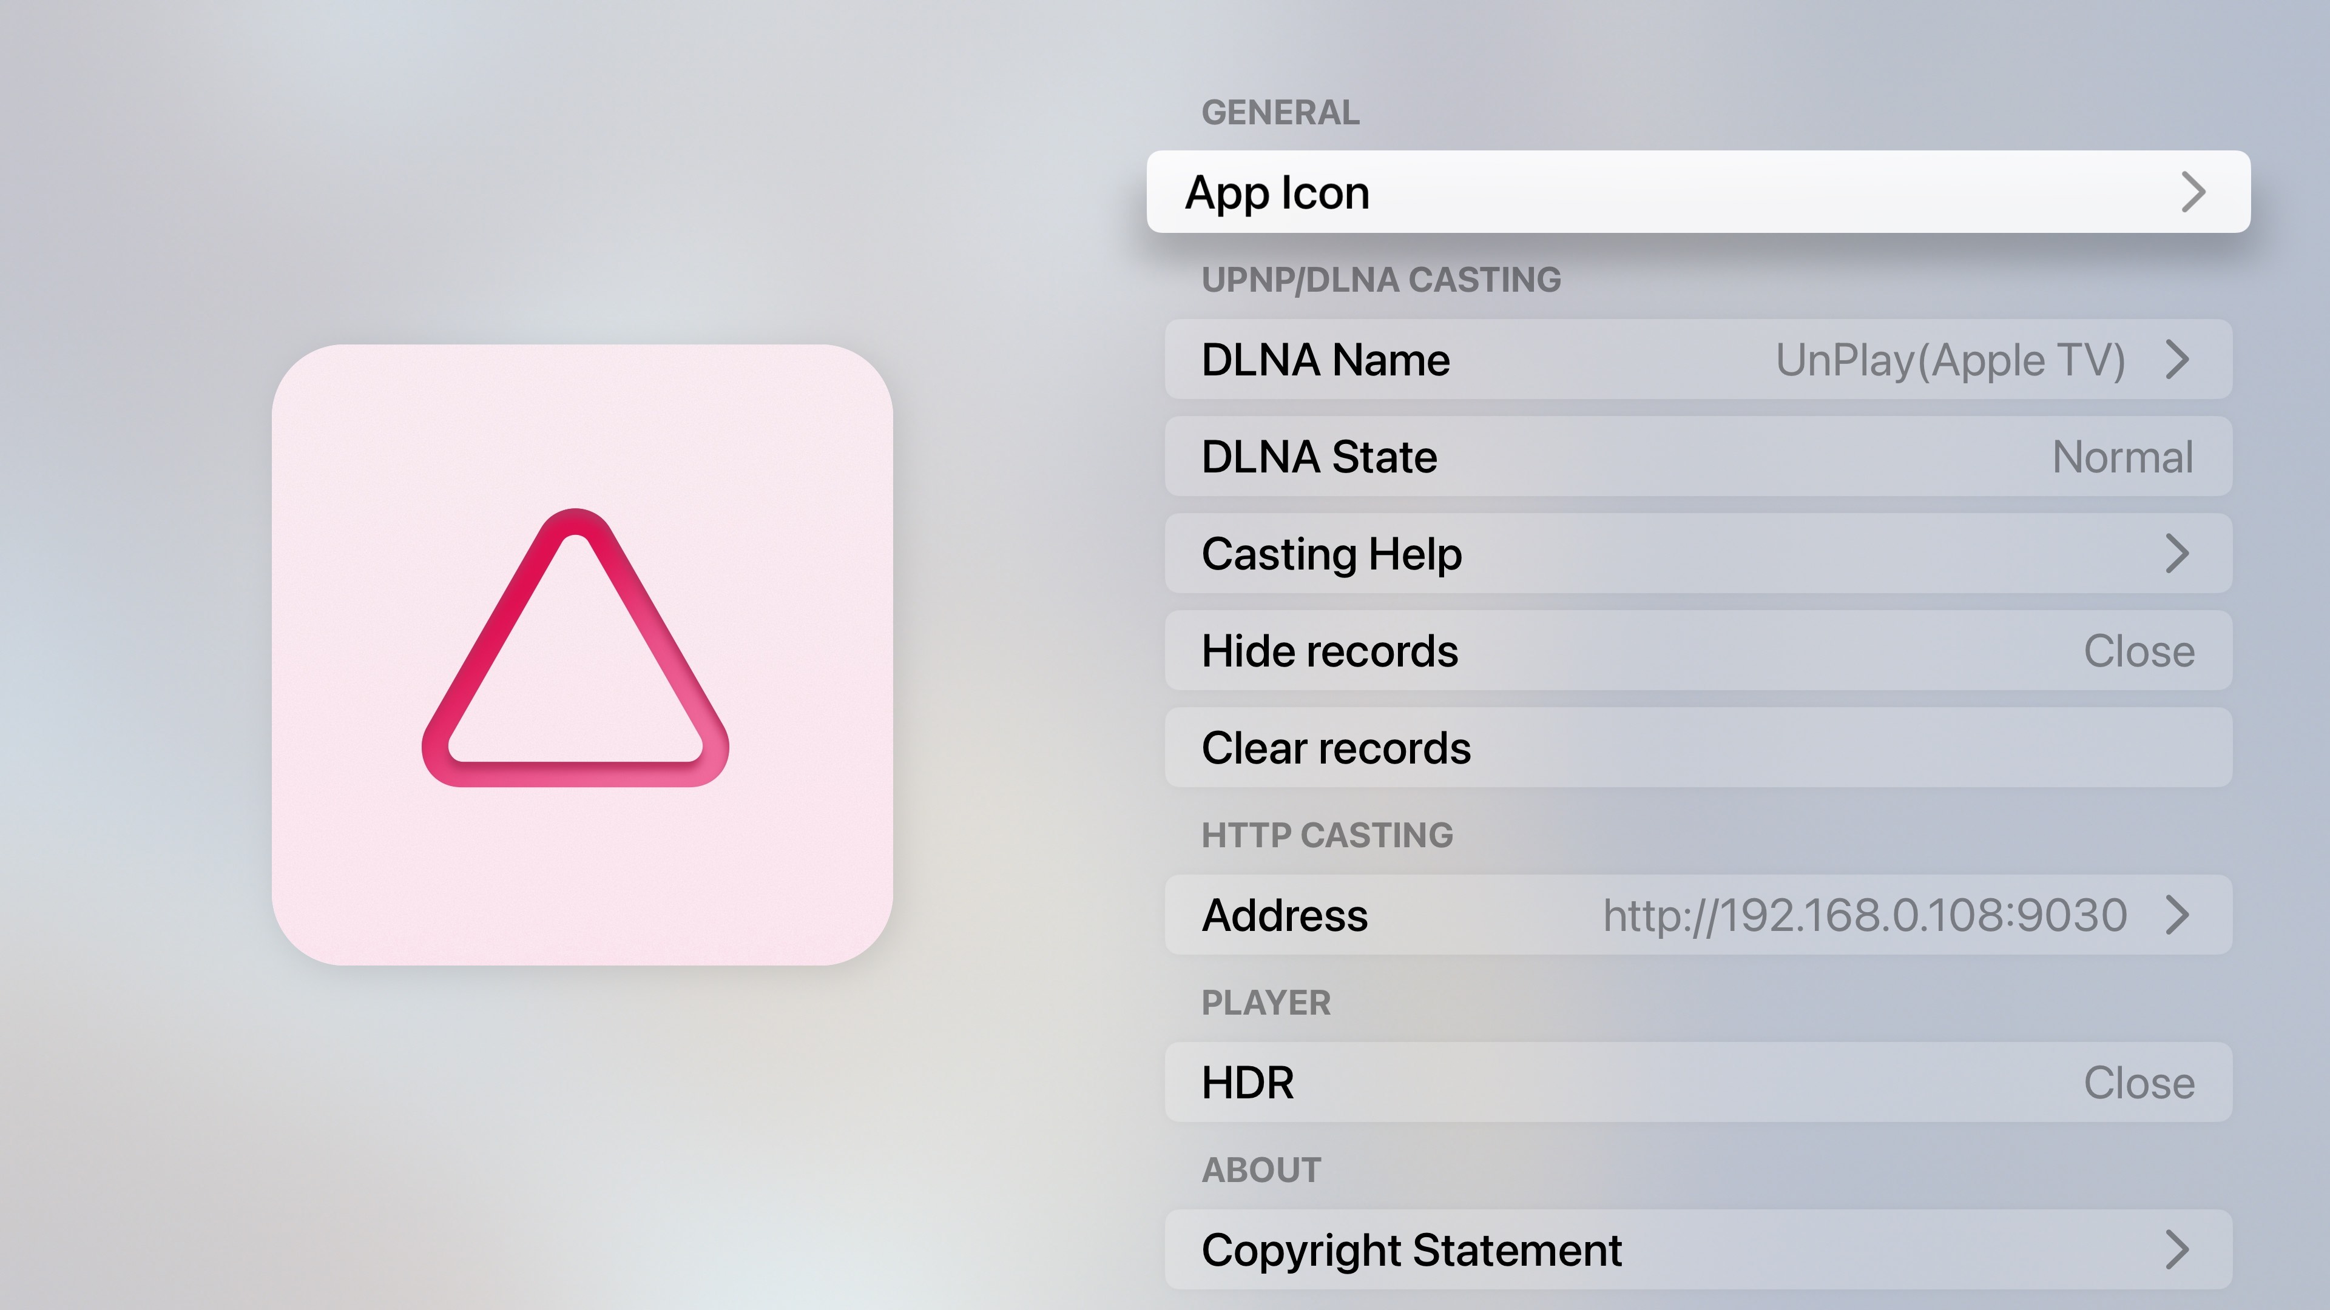Viewport: 2330px width, 1310px height.
Task: Click the Normal DLNA state value
Action: click(2122, 457)
